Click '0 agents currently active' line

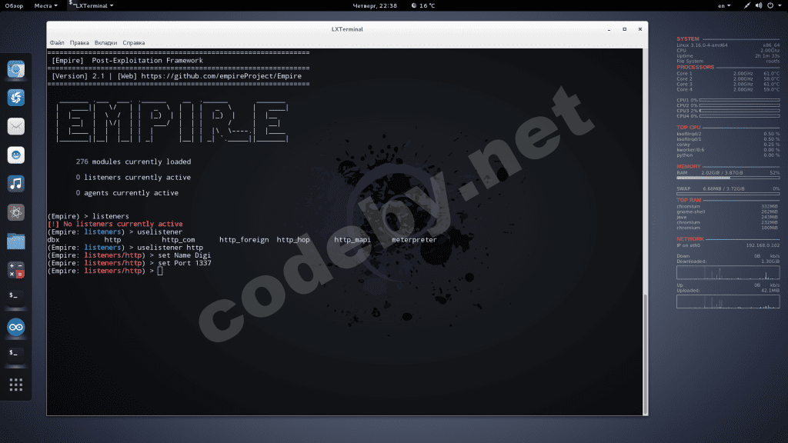point(127,193)
